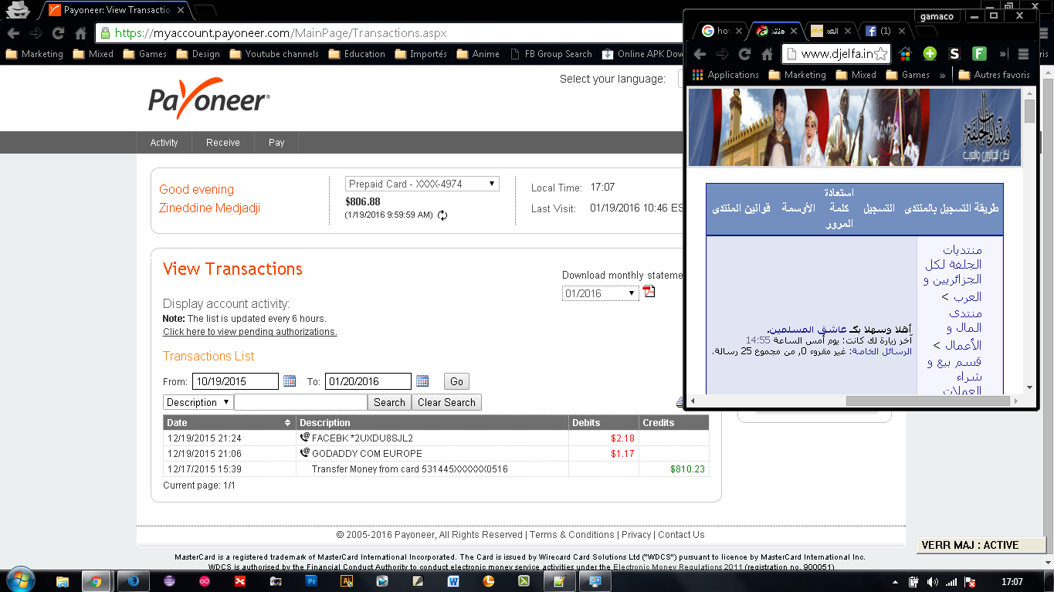This screenshot has width=1054, height=592.
Task: Show hidden system tray icons arrow
Action: pyautogui.click(x=896, y=582)
